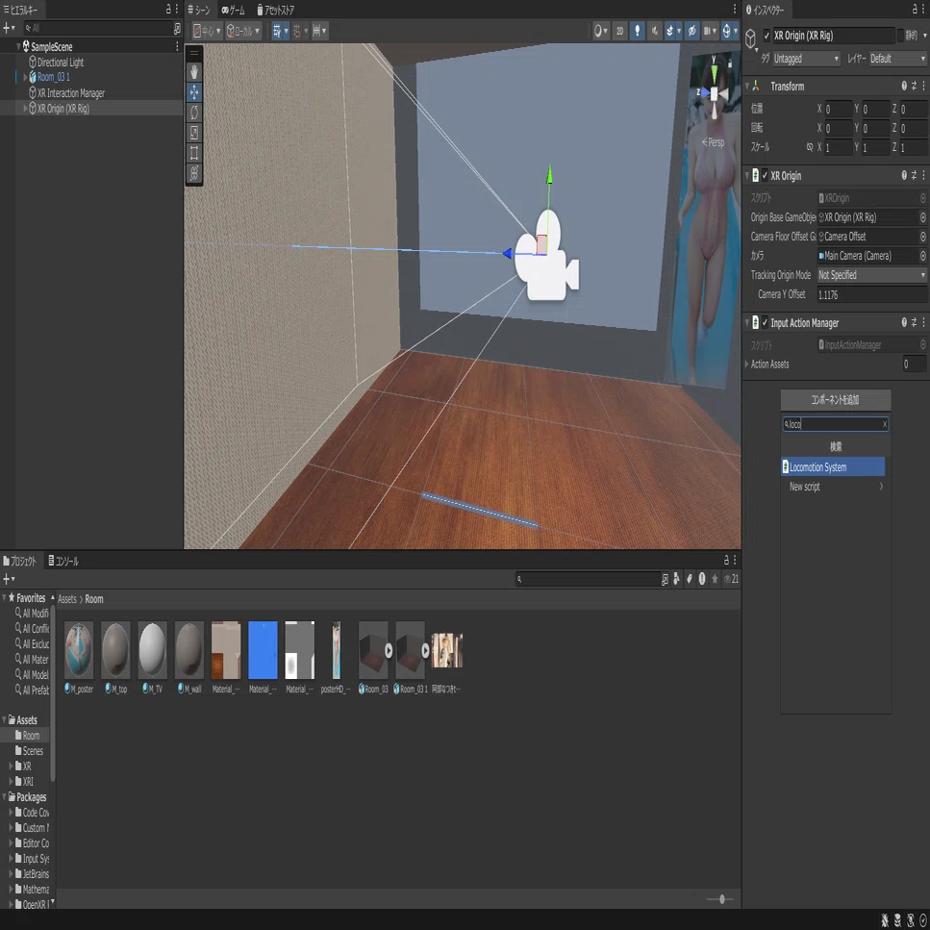This screenshot has height=930, width=930.
Task: Open object picker for Main Camera field
Action: click(x=923, y=256)
